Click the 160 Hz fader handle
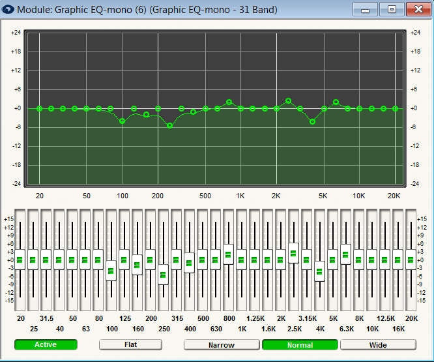Image resolution: width=434 pixels, height=362 pixels. point(137,265)
